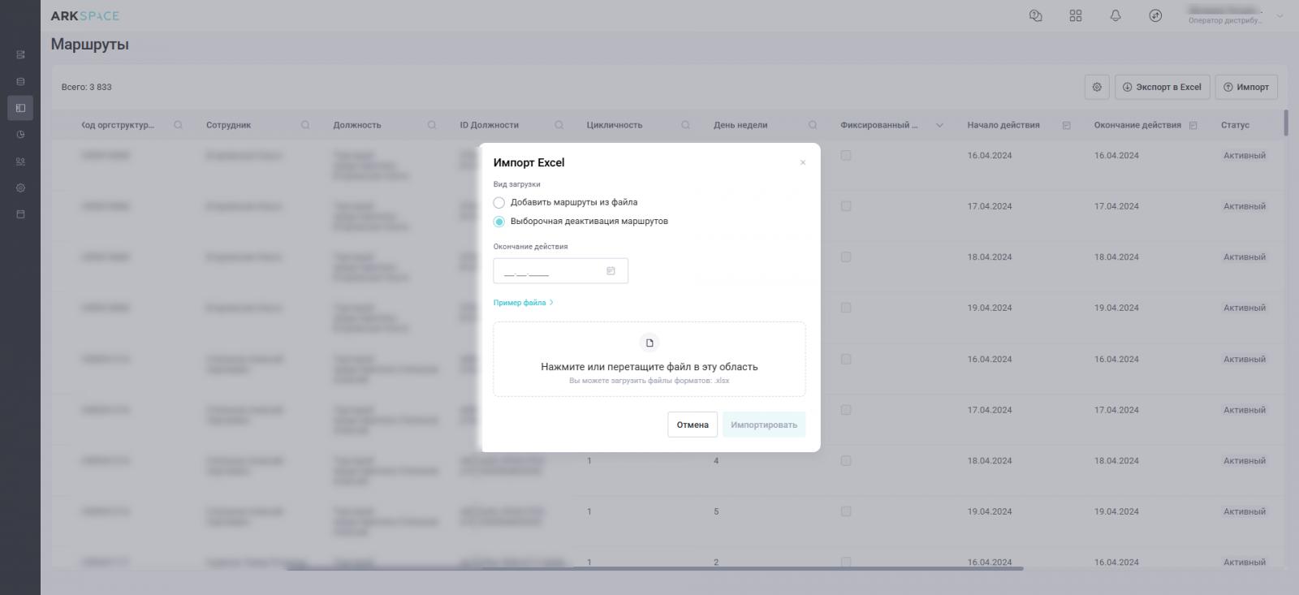Open the highlighted routes sidebar icon
1299x595 pixels.
20,108
